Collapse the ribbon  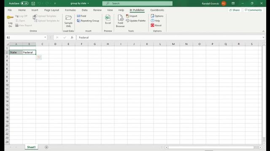[x=263, y=31]
